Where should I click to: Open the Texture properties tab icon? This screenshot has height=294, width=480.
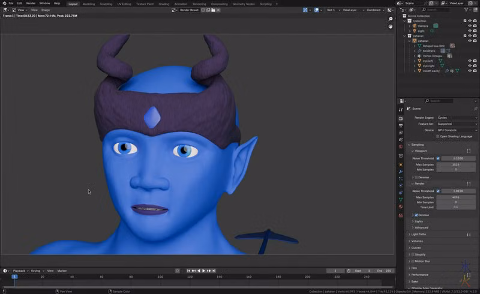pos(401,215)
